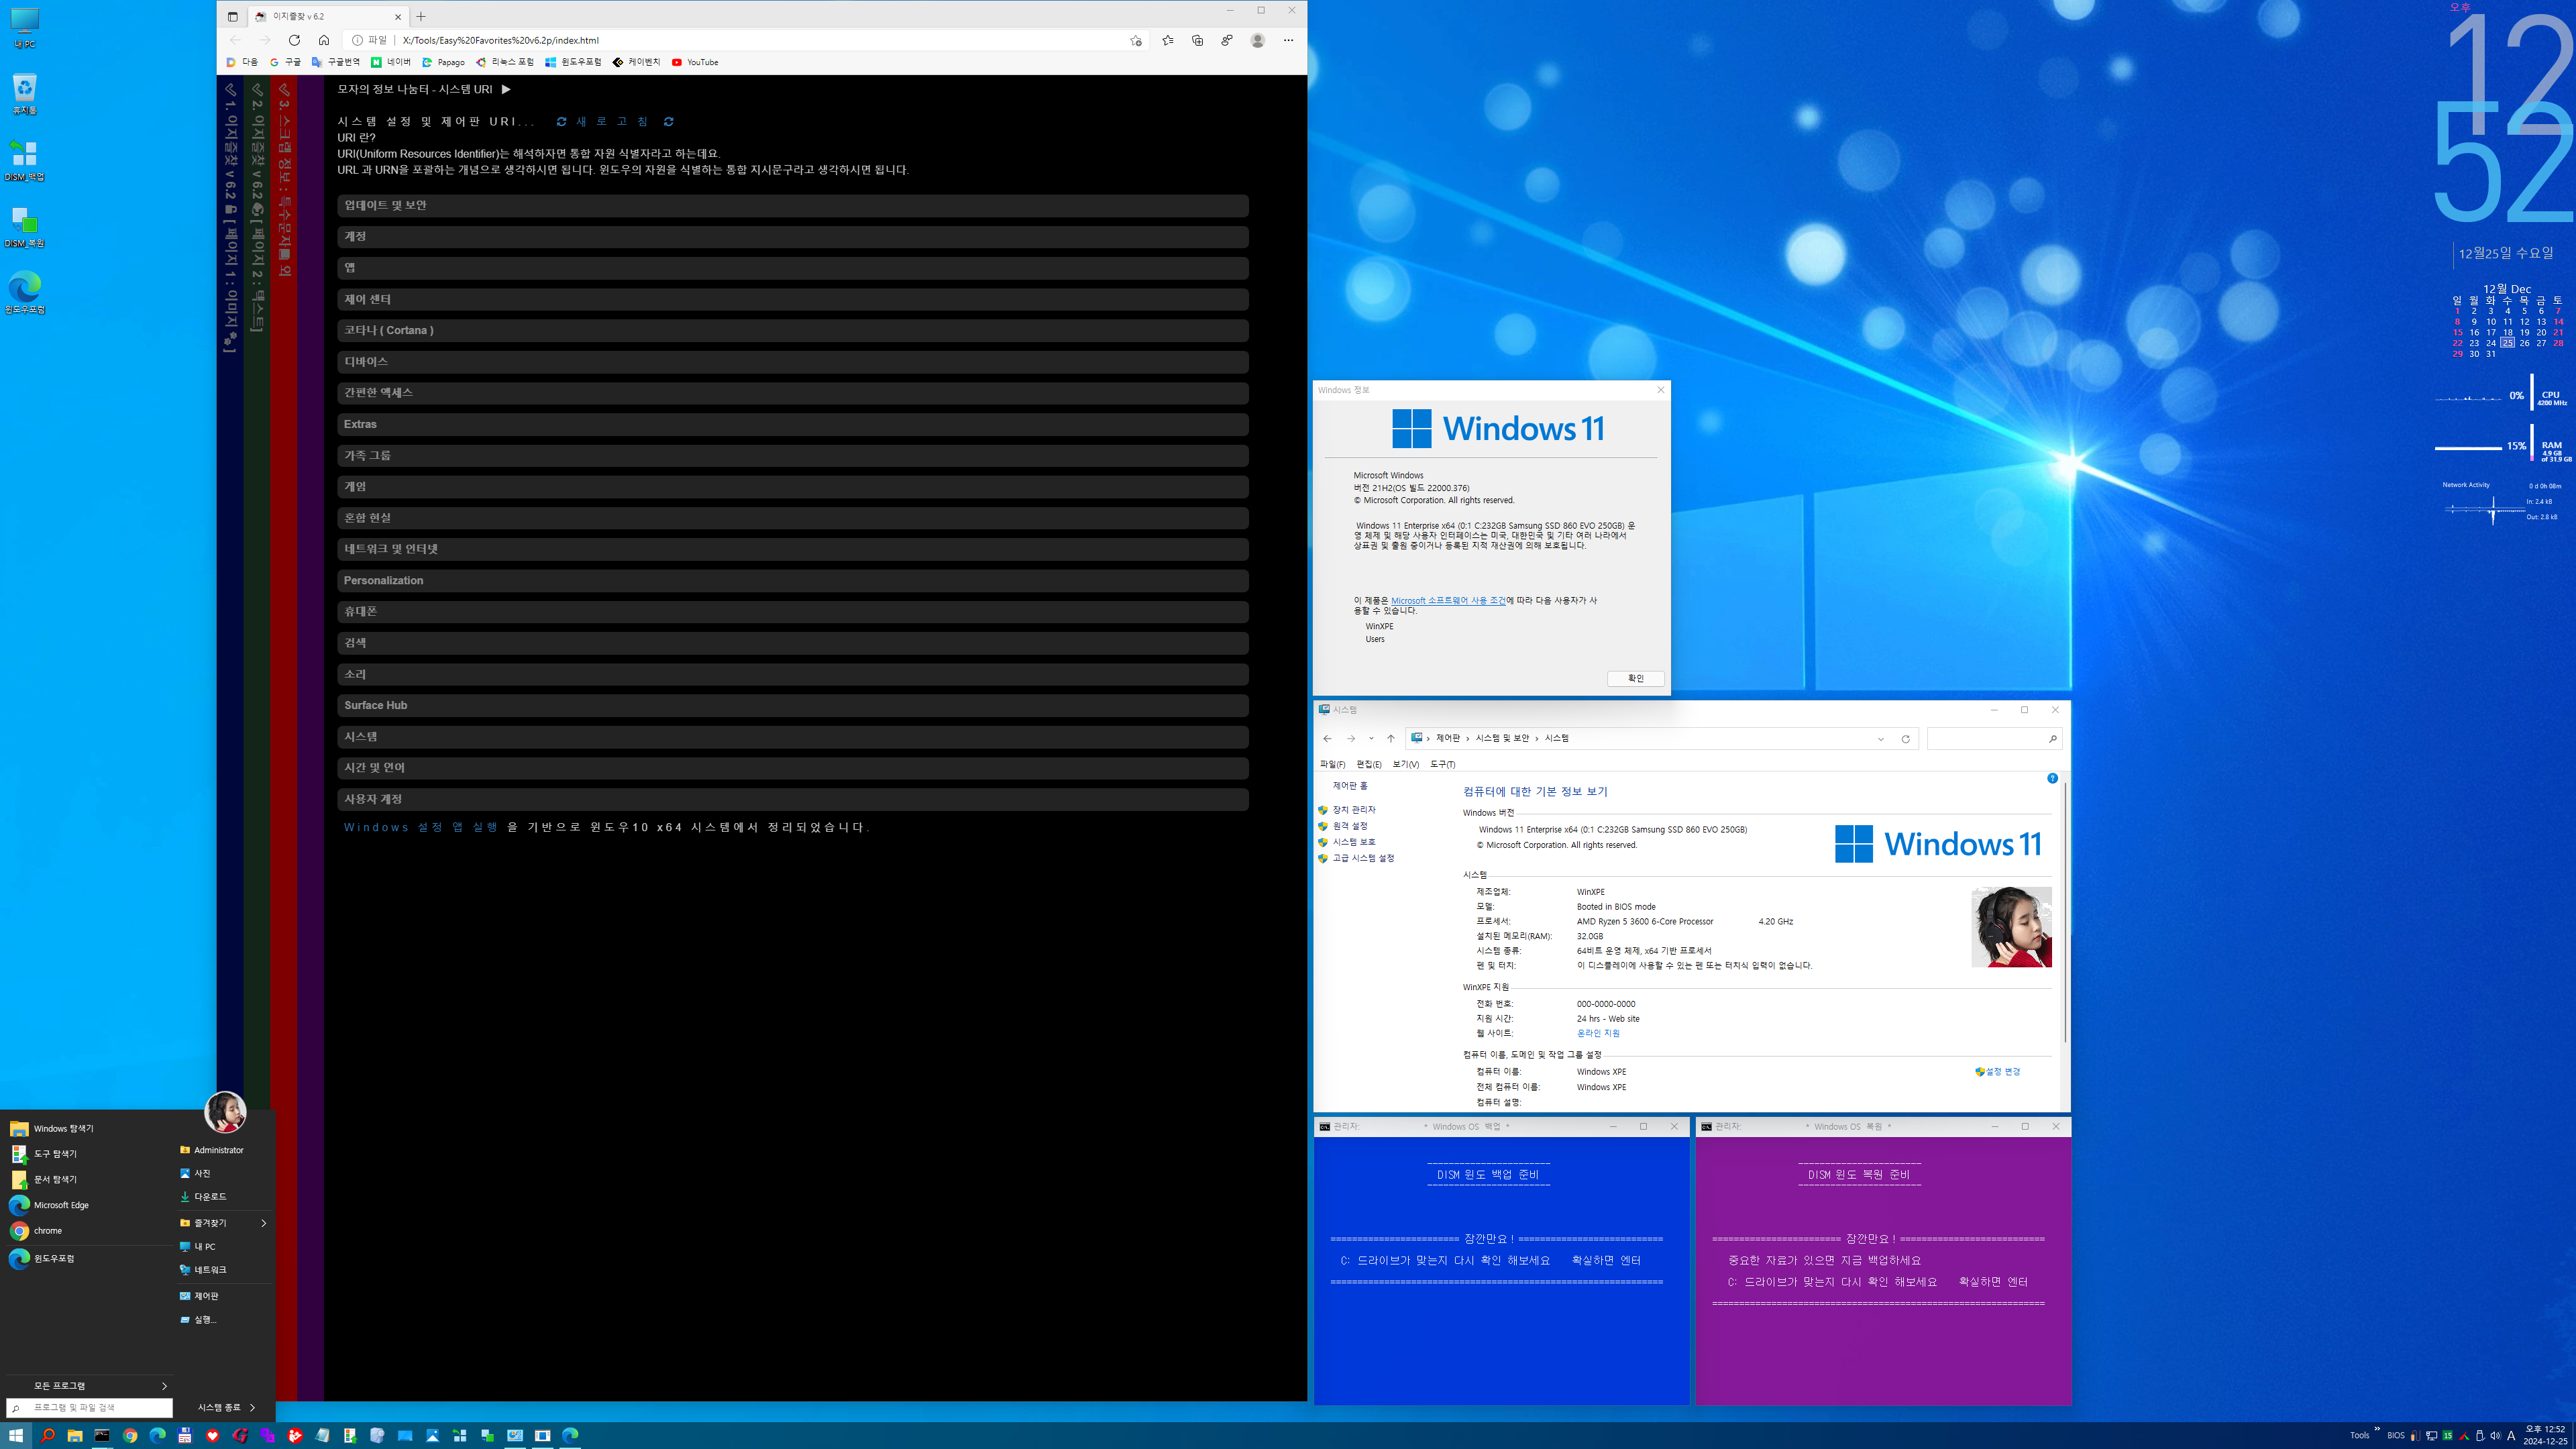Launch Chrome from the taskbar
Screen dimensions: 2576x1449
point(130,1436)
